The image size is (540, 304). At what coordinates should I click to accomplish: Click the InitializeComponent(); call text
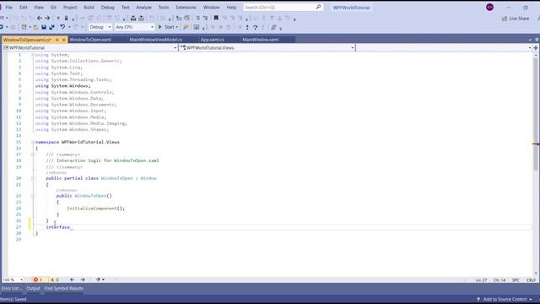[95, 209]
